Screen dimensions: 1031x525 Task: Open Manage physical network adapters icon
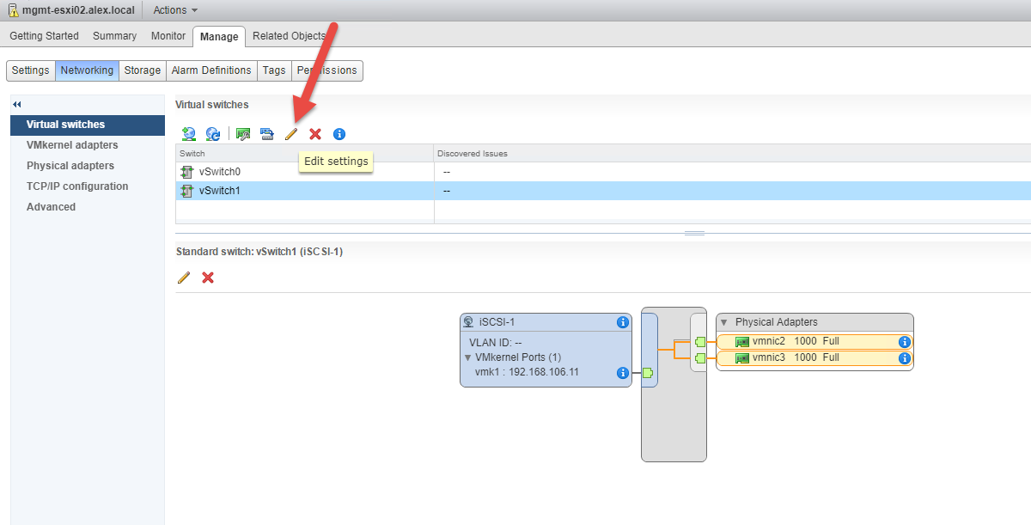(x=243, y=134)
